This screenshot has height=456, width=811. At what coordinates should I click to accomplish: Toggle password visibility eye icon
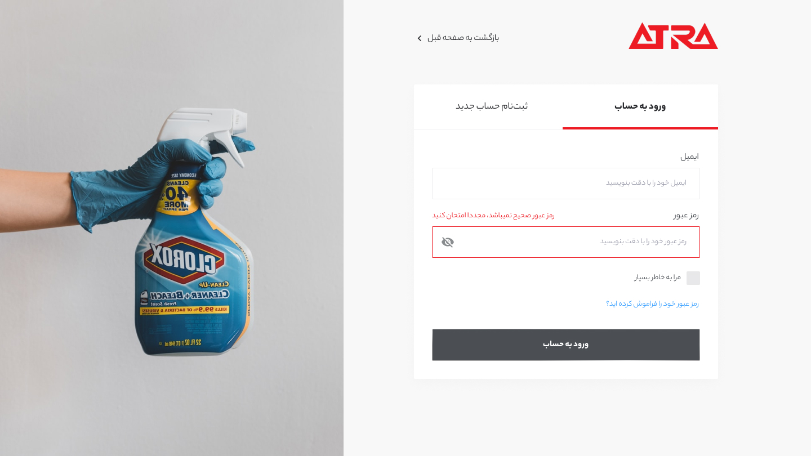click(448, 242)
